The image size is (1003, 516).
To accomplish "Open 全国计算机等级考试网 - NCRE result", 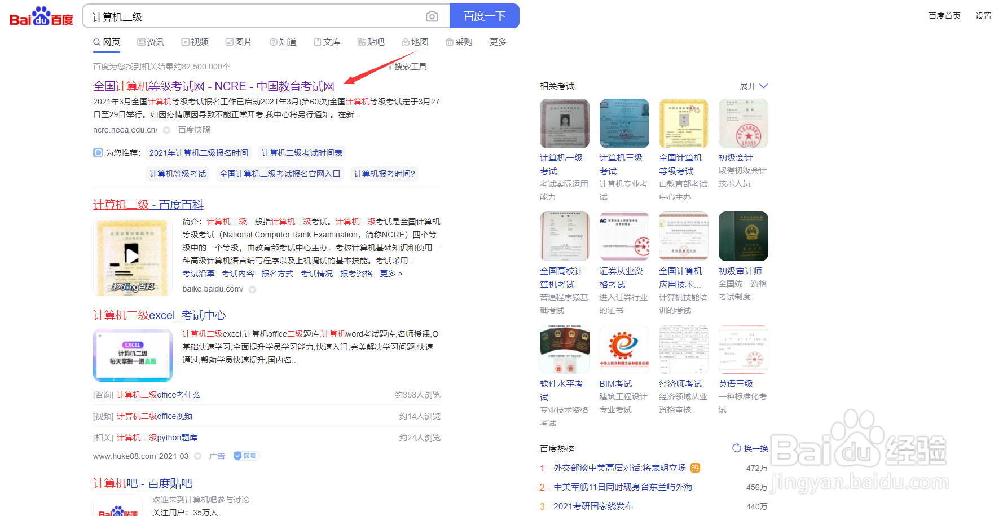I will 214,86.
